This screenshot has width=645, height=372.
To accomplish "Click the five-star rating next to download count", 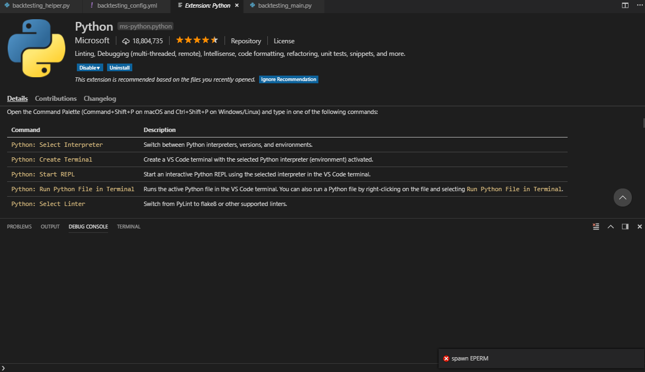I will [197, 39].
